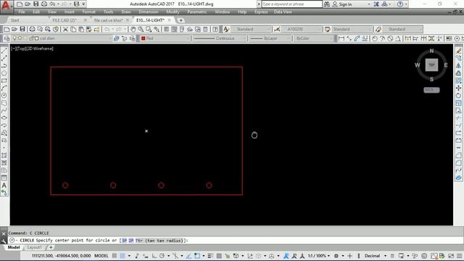Click the Linear dimension icon
464x261 pixels.
(341, 38)
